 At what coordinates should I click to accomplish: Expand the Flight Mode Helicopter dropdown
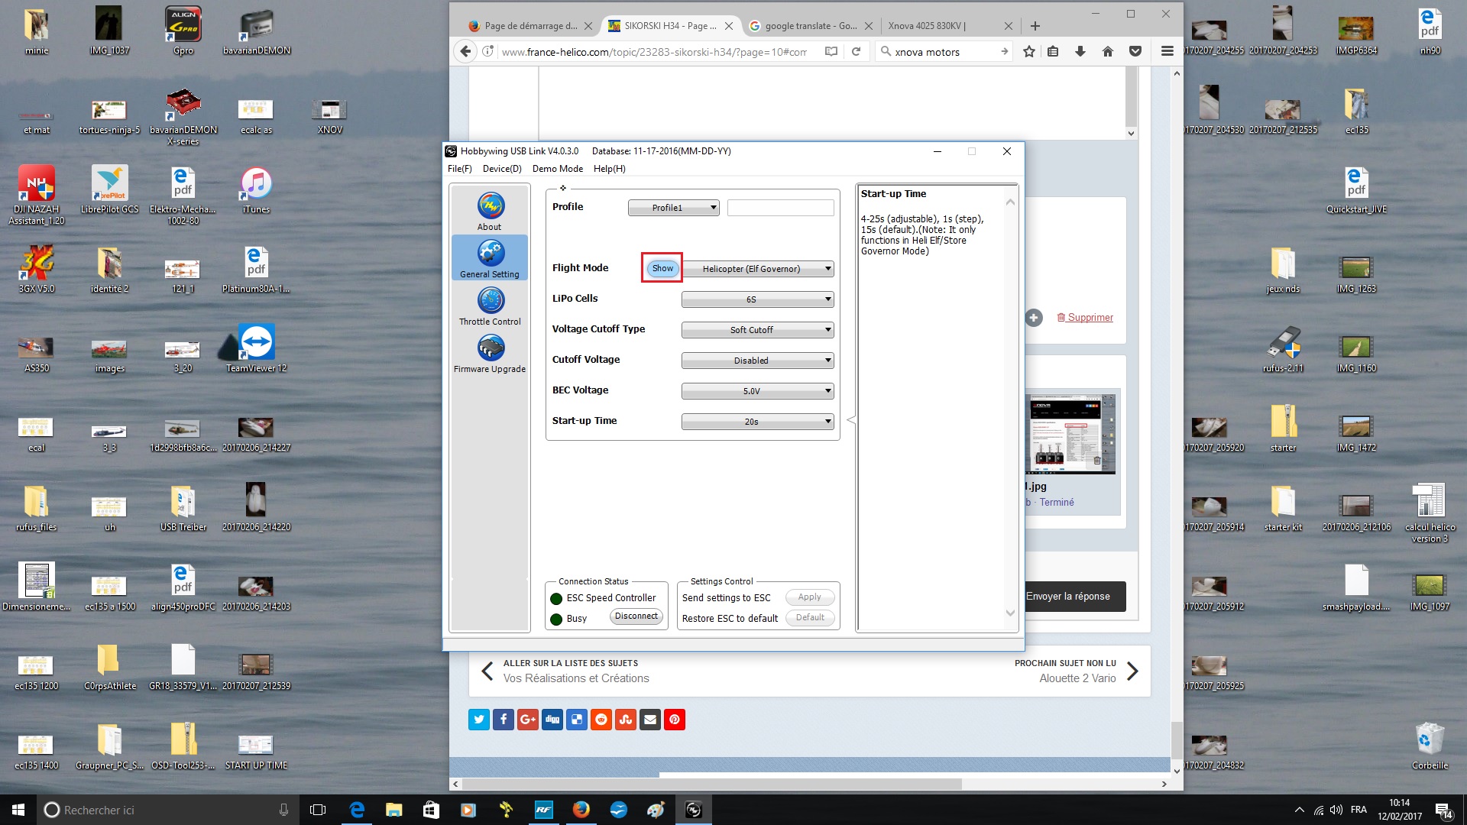tap(757, 269)
